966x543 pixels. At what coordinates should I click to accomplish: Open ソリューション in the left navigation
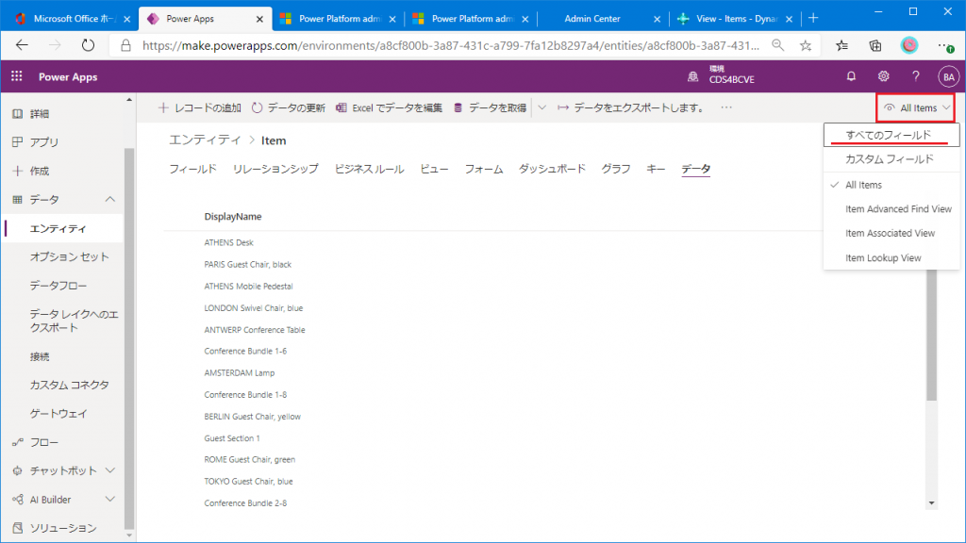pos(64,528)
